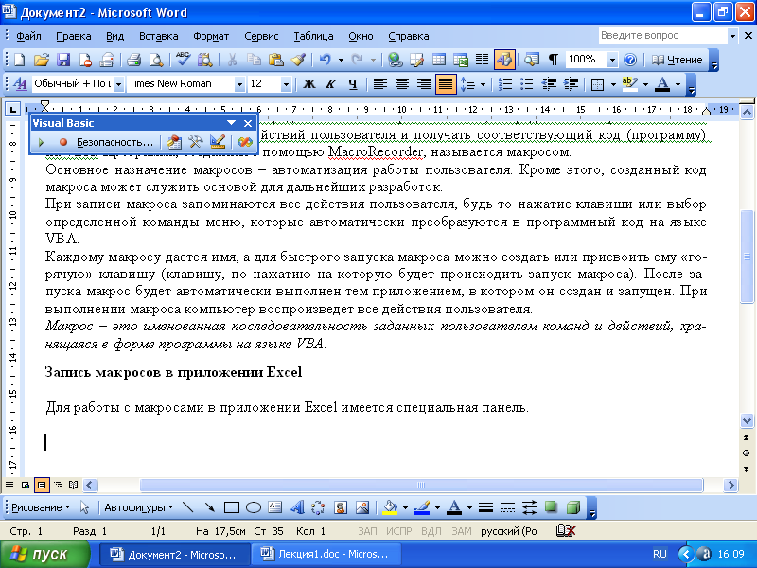Toggle justified alignment
Image resolution: width=757 pixels, height=568 pixels.
[x=445, y=84]
